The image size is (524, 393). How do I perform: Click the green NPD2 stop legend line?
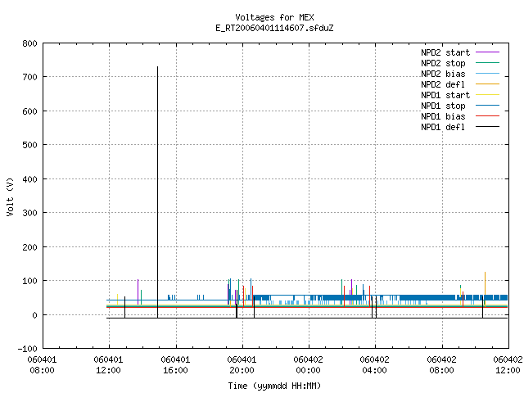coord(487,62)
